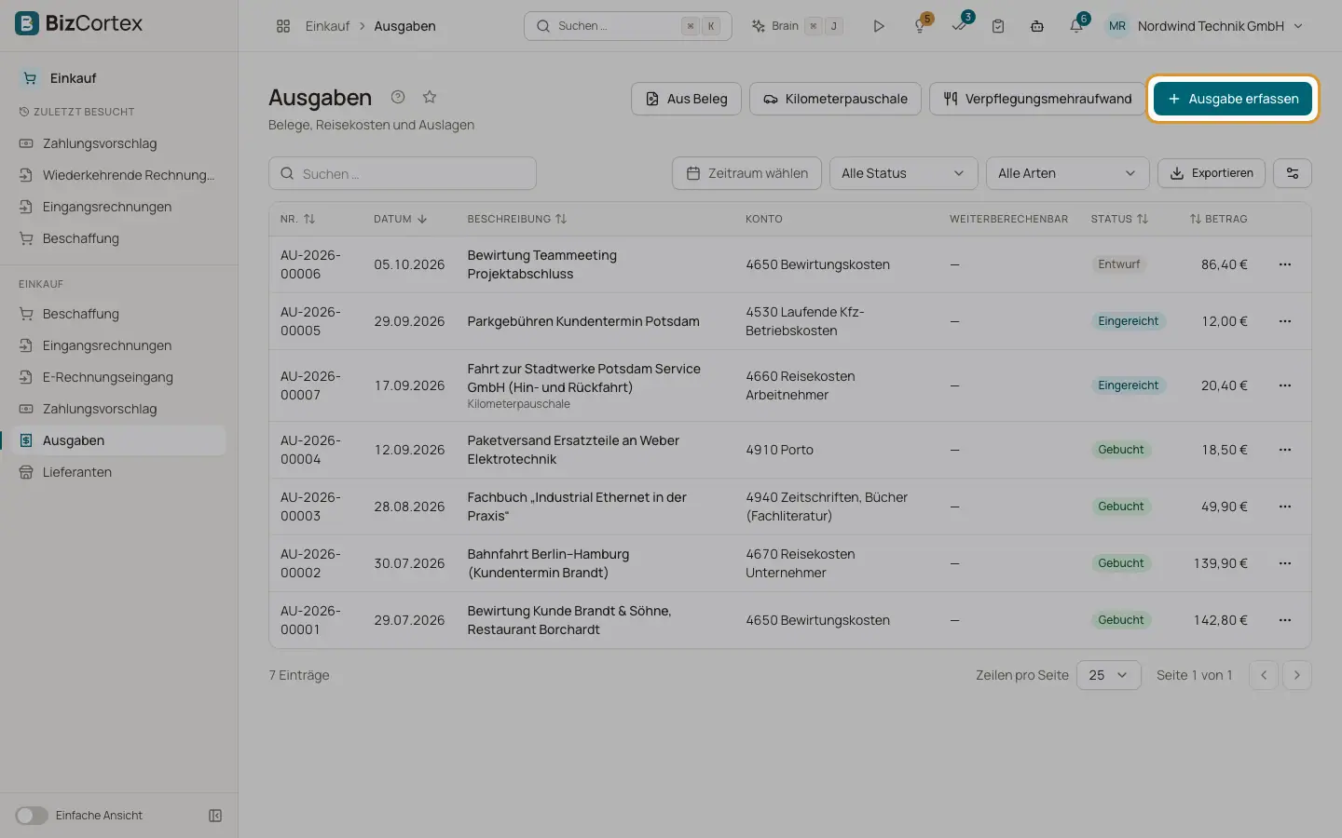Click the Einkauf breadcrumb link
The height and width of the screenshot is (838, 1342).
327,26
